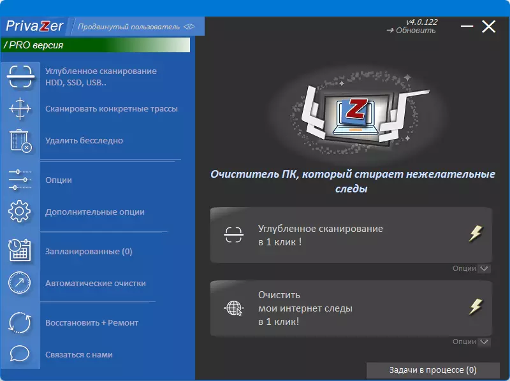
Task: Choose Удалить бесследно
Action: (84, 140)
